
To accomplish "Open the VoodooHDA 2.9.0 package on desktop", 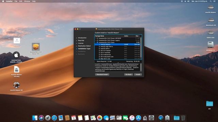I will [x=36, y=47].
